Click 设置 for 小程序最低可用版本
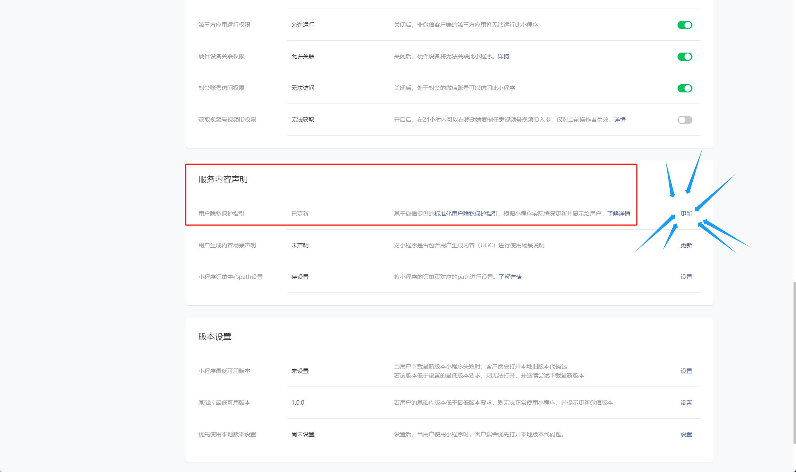This screenshot has width=796, height=472. click(686, 371)
